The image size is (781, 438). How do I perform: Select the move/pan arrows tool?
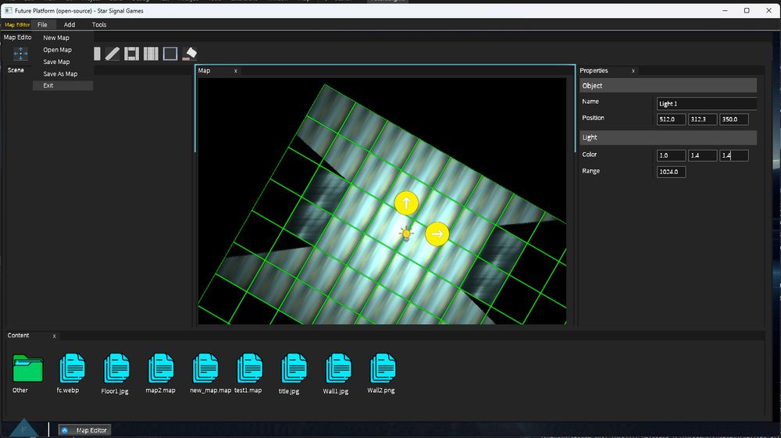(x=21, y=54)
